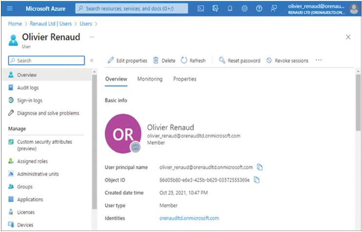Click the Delete trash icon
Screen dimensions: 362x232
coord(156,60)
